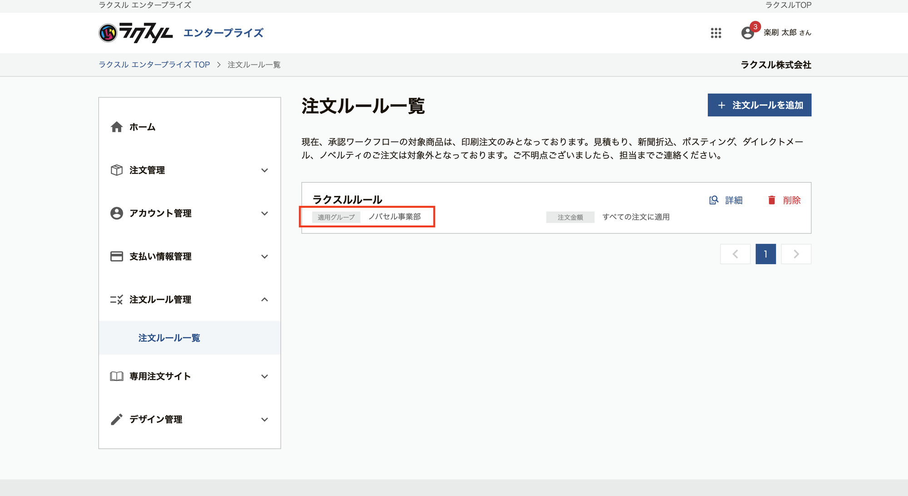Click the 楽刷 太郎 さん user name
The height and width of the screenshot is (496, 908).
click(x=787, y=33)
